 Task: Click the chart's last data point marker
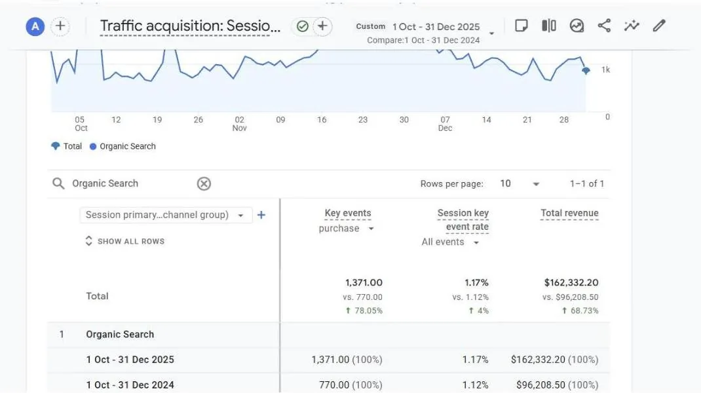pos(586,71)
